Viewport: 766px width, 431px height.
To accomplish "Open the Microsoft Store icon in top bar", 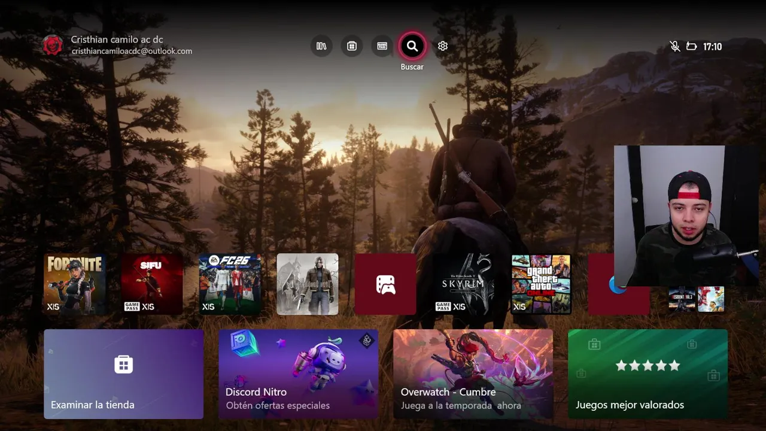I will click(352, 46).
